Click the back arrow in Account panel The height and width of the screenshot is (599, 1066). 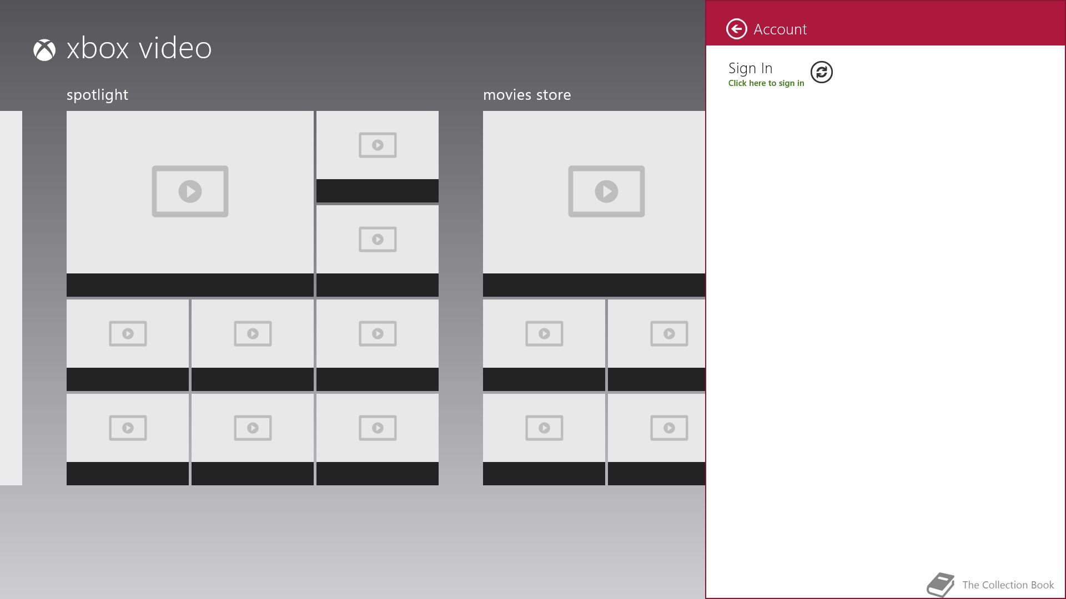click(736, 29)
